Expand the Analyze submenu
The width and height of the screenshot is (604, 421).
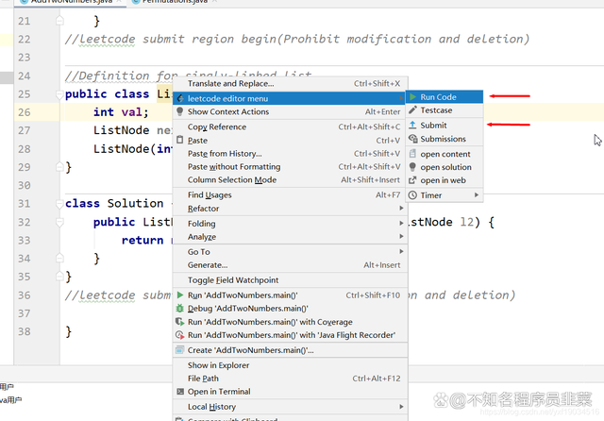(x=401, y=236)
